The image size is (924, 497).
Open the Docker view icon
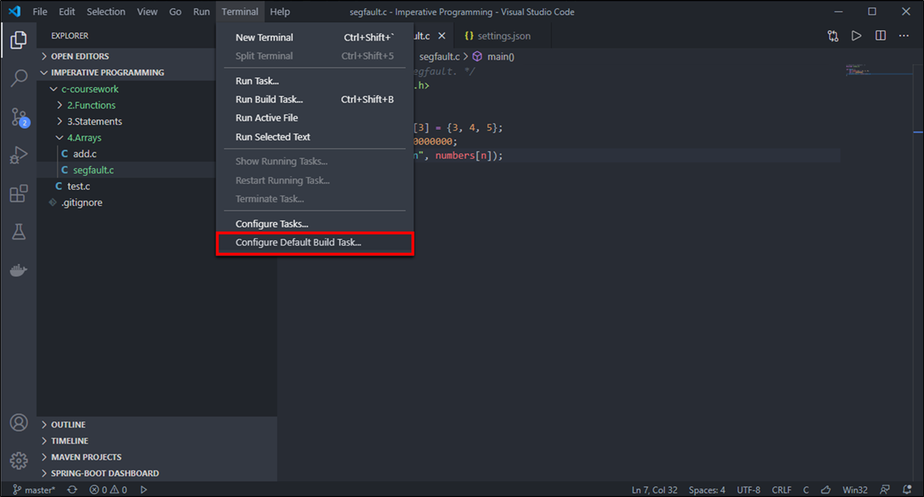(18, 271)
